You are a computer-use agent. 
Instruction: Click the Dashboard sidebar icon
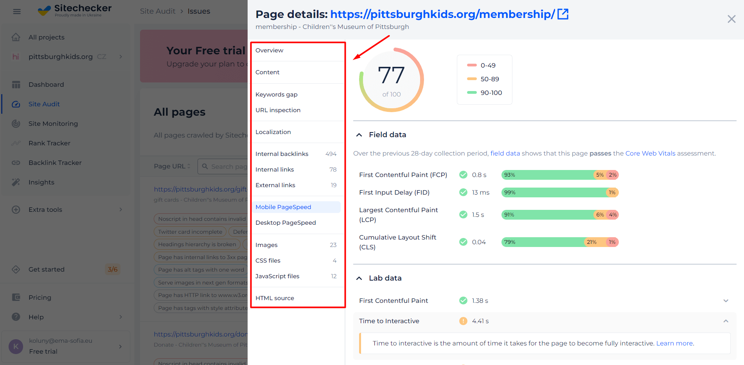point(16,84)
